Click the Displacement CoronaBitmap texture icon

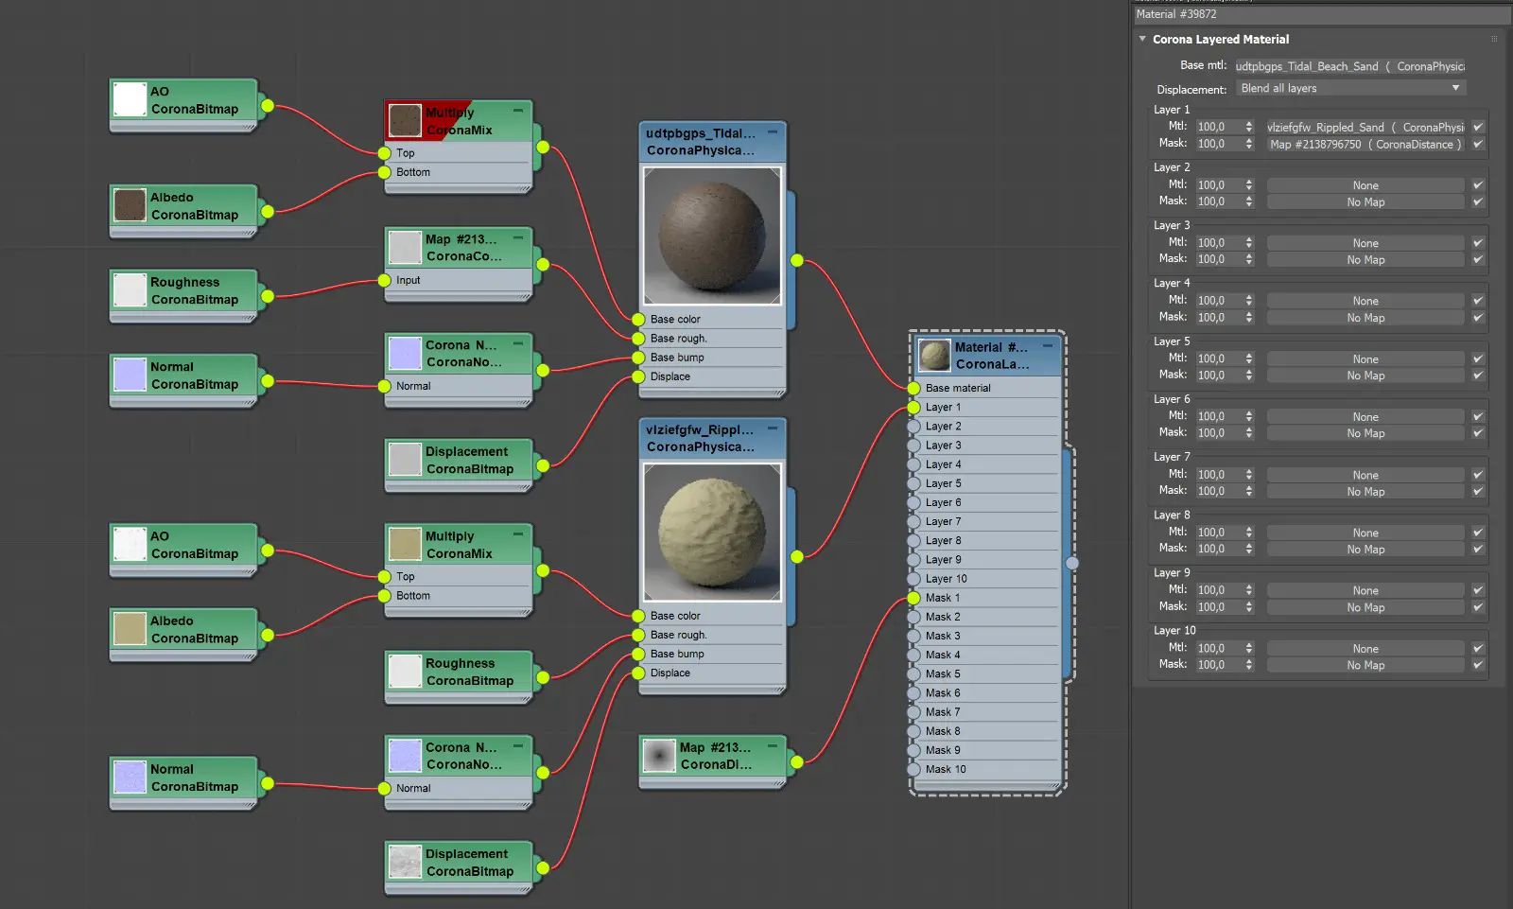[404, 461]
